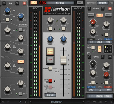Undo the last change in bottom bar

click(x=3, y=102)
